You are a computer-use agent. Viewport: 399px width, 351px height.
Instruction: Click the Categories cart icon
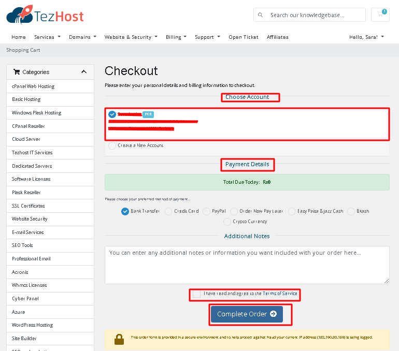(16, 72)
